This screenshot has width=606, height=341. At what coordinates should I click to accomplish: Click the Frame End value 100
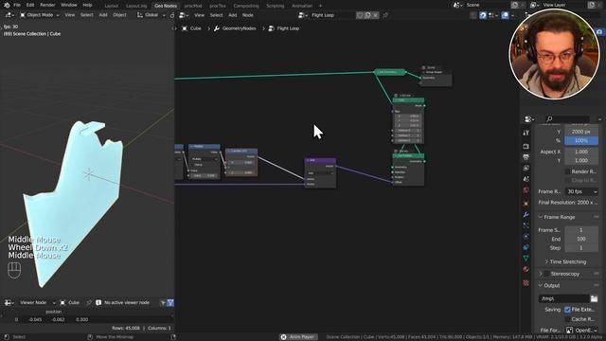pyautogui.click(x=581, y=239)
